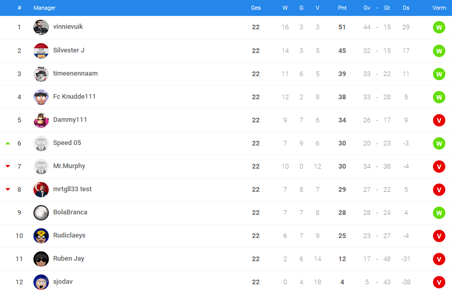
Task: Open the Dammy111 manager link
Action: point(70,120)
